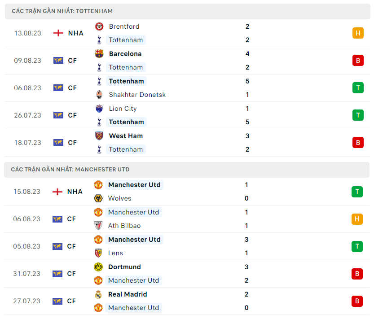Click the Lion City club crest
The width and height of the screenshot is (374, 319).
[x=99, y=109]
